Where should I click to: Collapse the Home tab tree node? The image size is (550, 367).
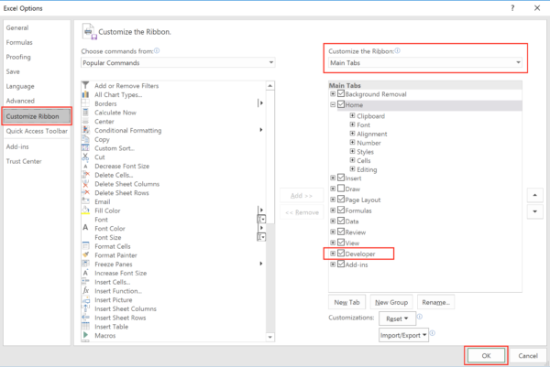[x=333, y=104]
